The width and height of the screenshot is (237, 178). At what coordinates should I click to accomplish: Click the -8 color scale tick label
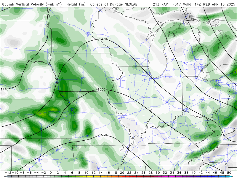point(22,173)
